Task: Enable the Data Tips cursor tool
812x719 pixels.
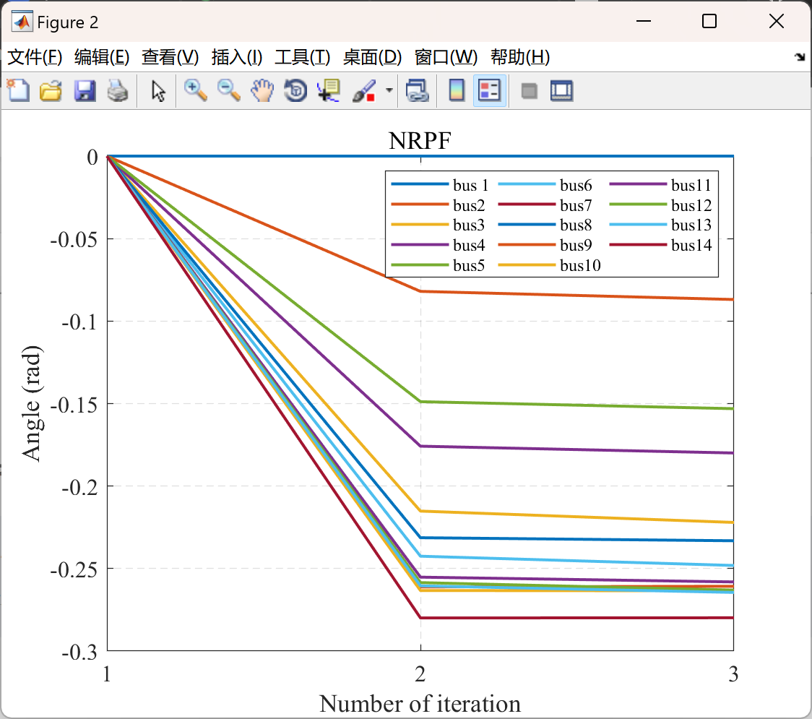Action: tap(327, 90)
